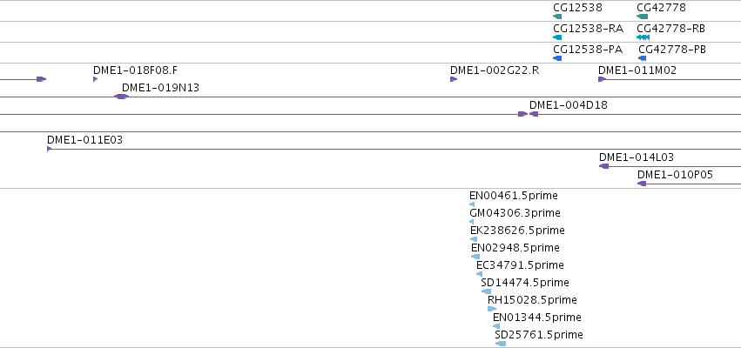Click the DME1-011E03 start marker

[49, 149]
